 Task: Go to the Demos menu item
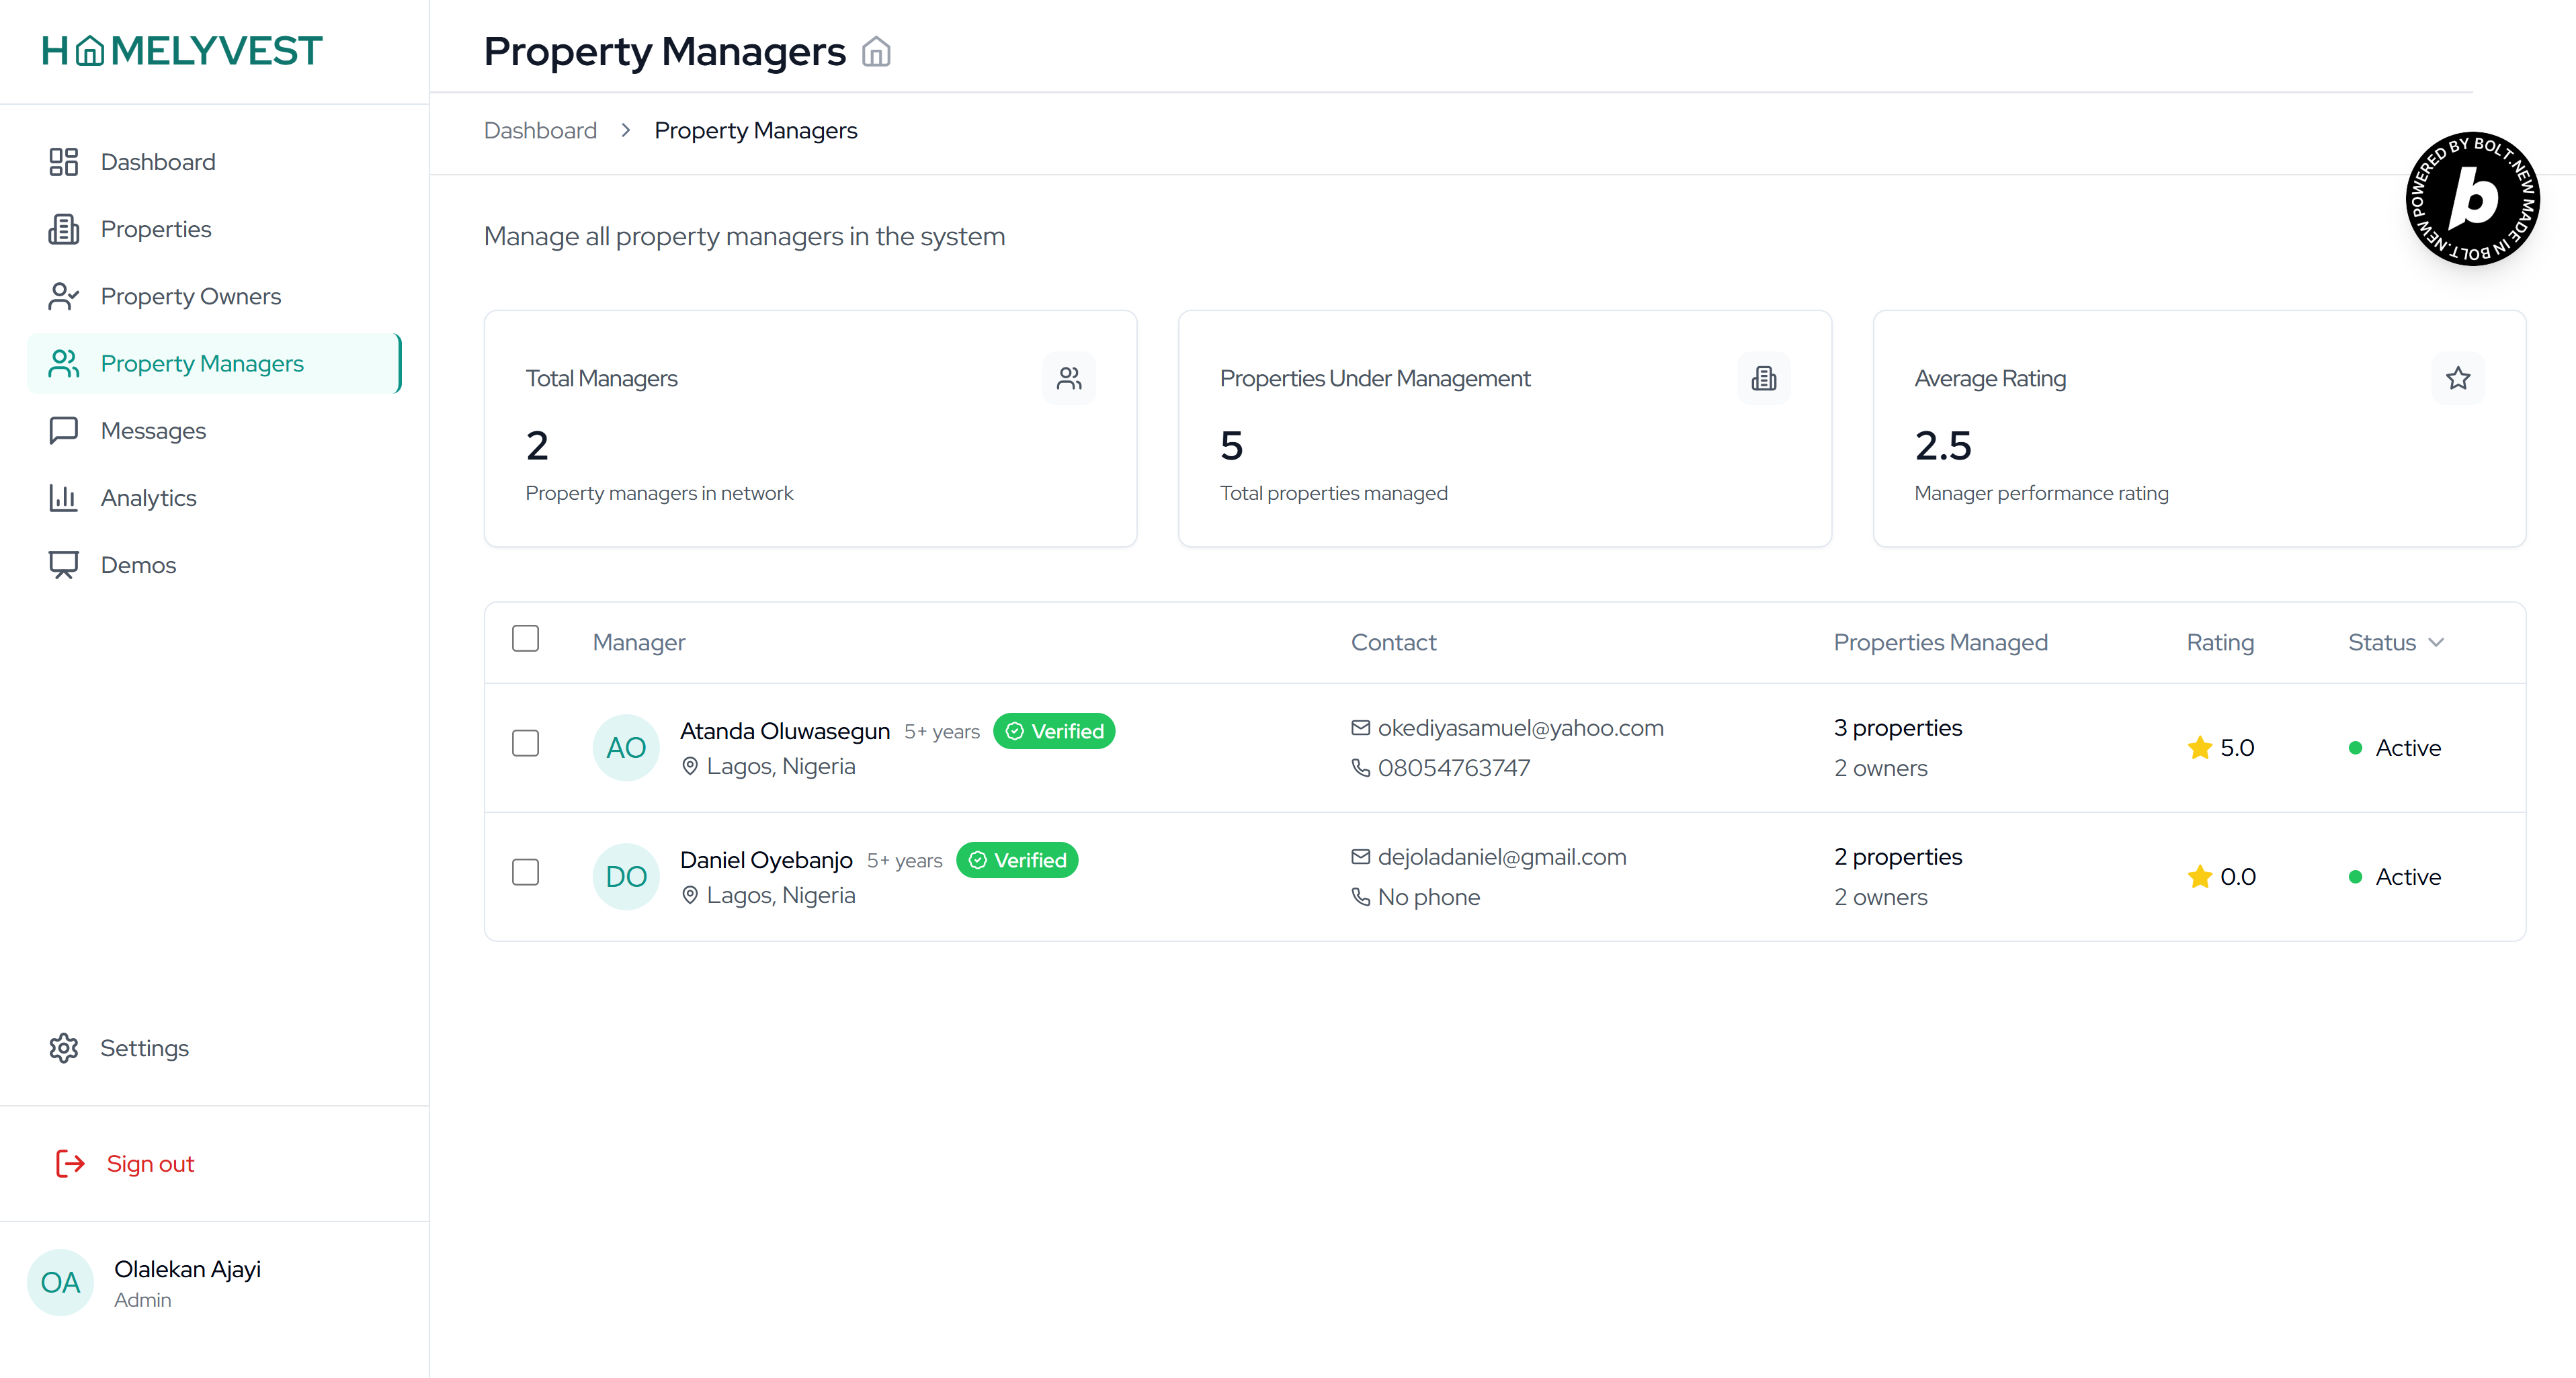pyautogui.click(x=138, y=565)
